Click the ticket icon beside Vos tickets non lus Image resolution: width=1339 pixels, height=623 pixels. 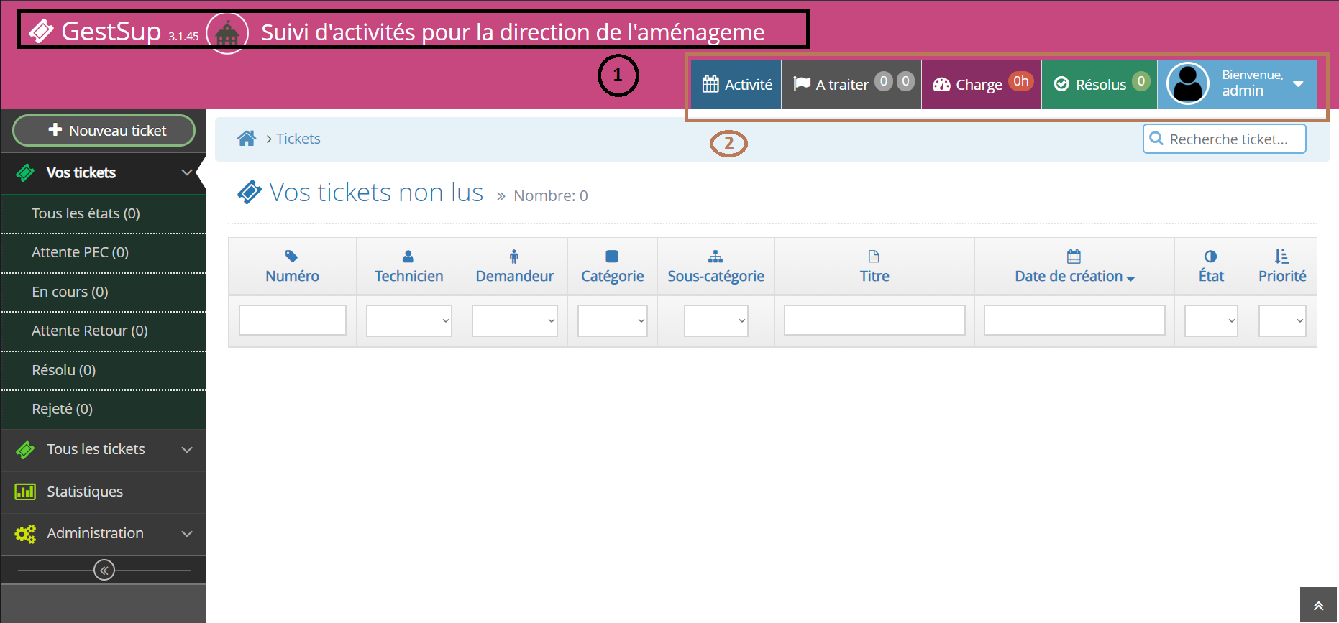click(250, 192)
